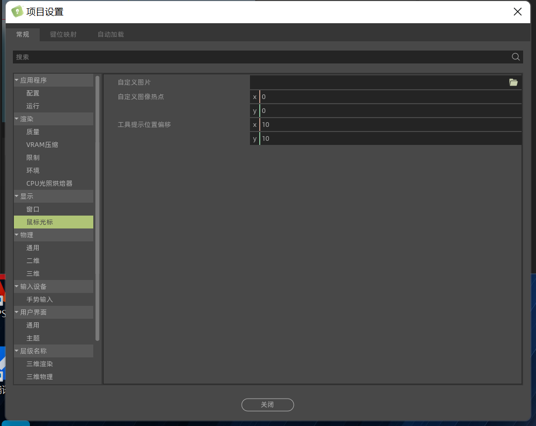Collapse the 层级名称 section
Image resolution: width=536 pixels, height=426 pixels.
(16, 351)
